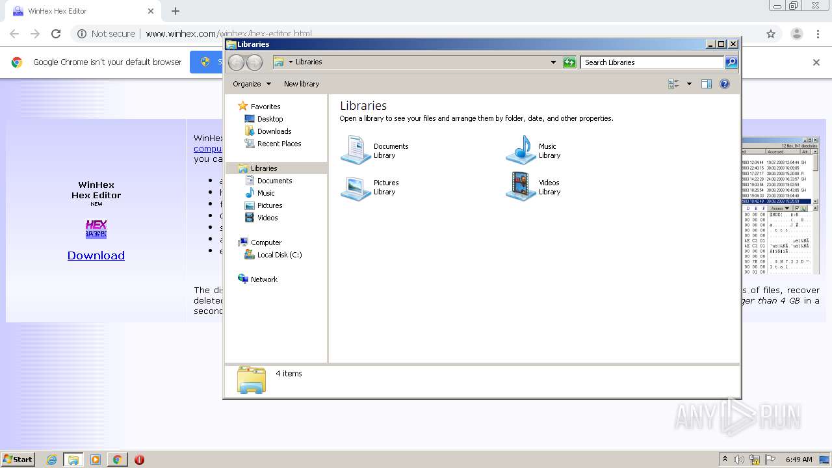The height and width of the screenshot is (468, 832).
Task: Show hidden system tray icons
Action: [x=725, y=460]
